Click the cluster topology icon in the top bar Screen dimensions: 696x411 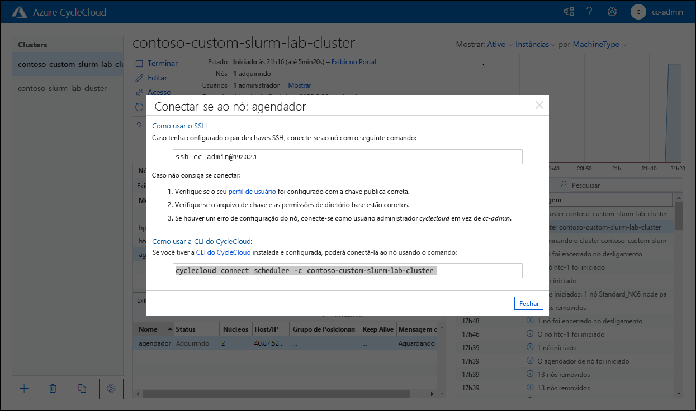click(569, 11)
